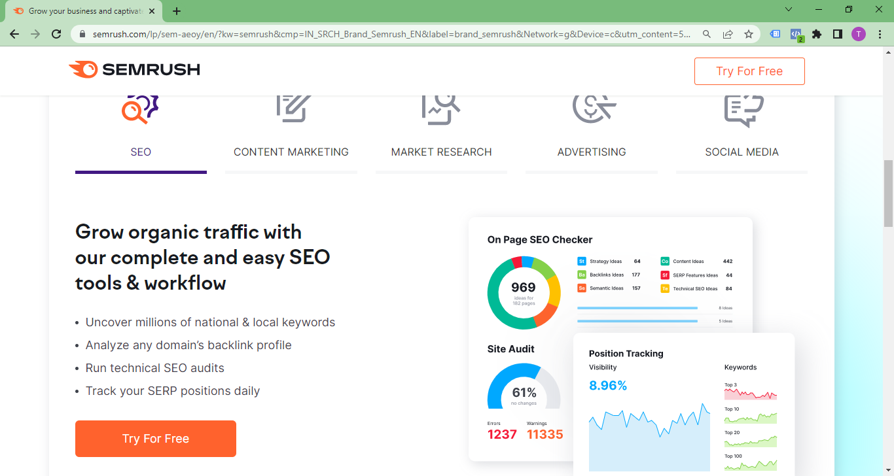
Task: Select the Social Media chat icon
Action: point(744,111)
